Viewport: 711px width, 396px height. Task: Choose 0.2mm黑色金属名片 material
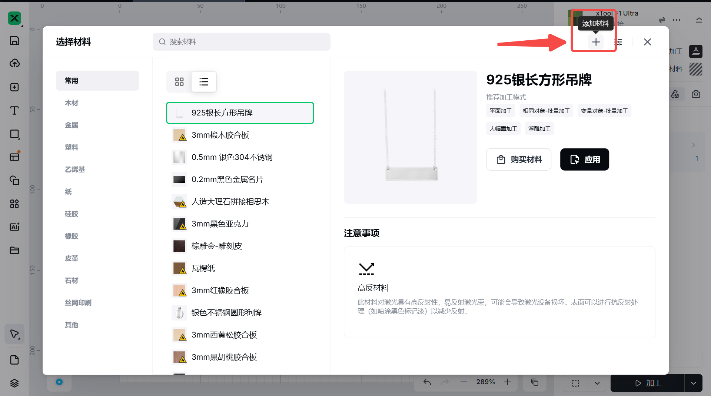point(227,179)
